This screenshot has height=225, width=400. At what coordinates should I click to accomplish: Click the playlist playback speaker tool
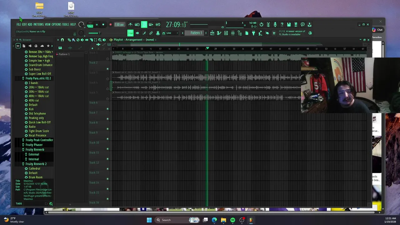104,40
